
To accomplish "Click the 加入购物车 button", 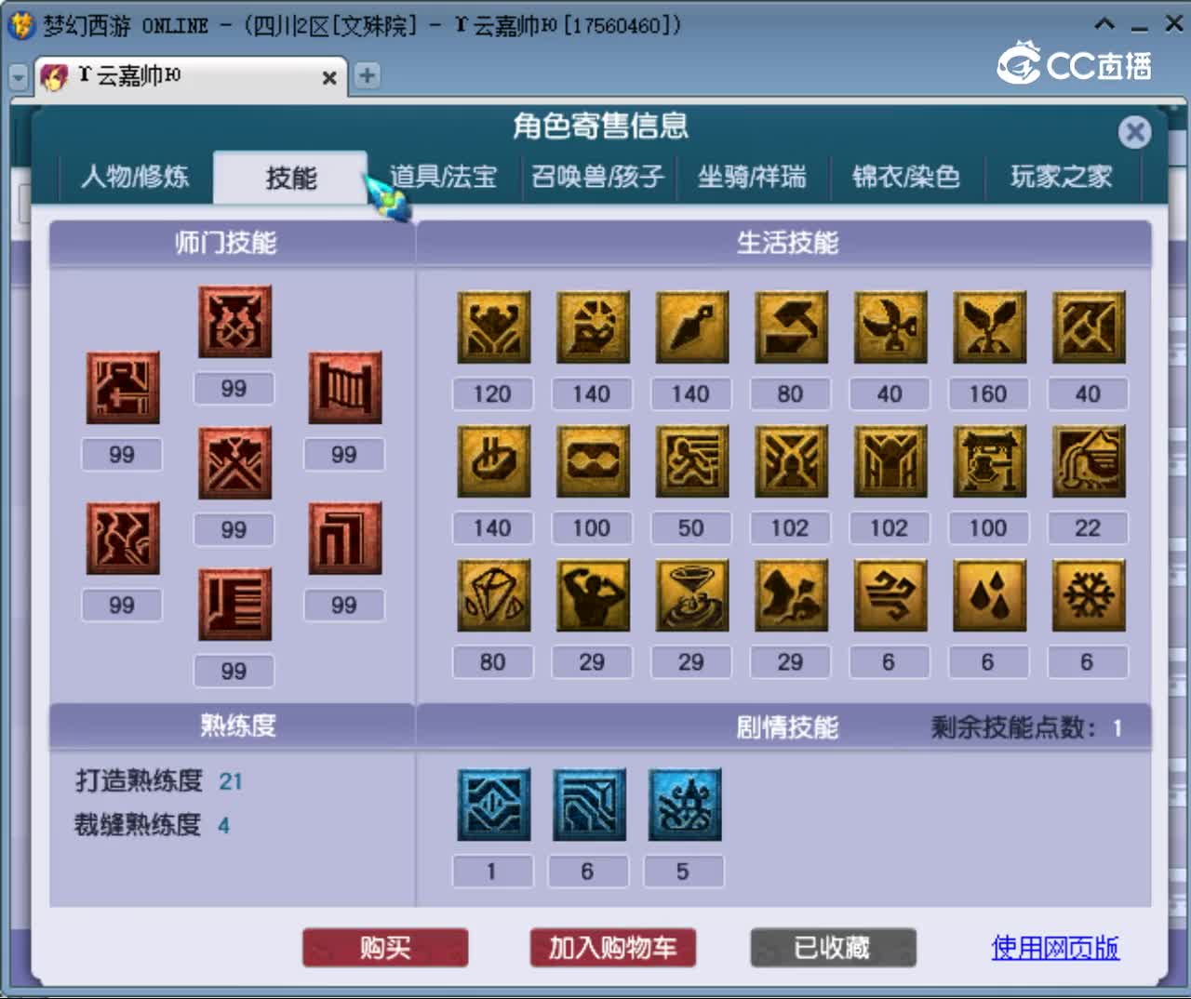I will click(613, 948).
